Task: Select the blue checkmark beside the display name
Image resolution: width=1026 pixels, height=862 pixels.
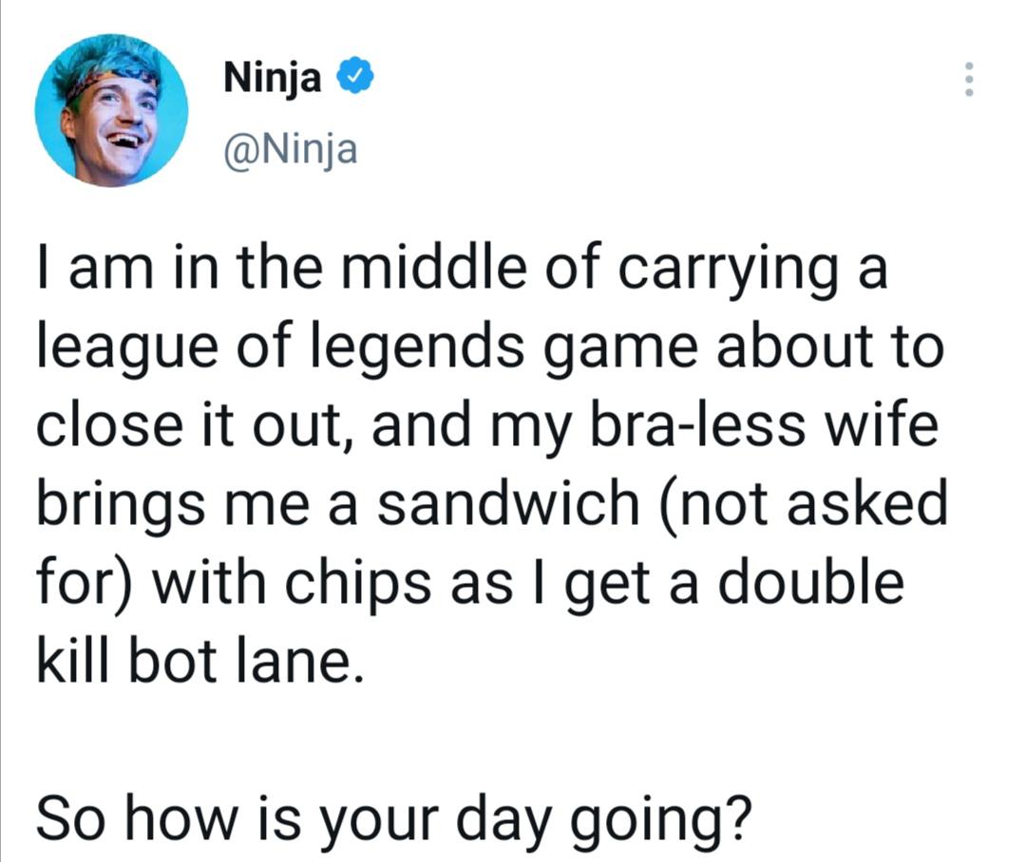Action: pyautogui.click(x=355, y=78)
